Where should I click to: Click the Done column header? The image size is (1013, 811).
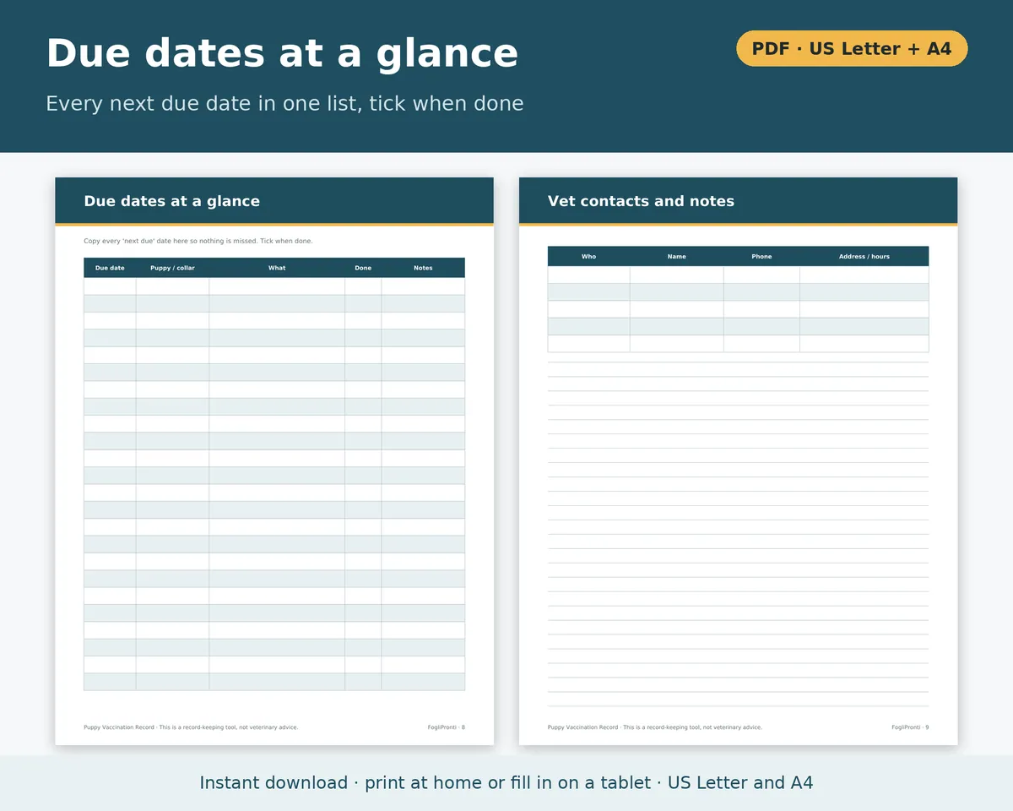pyautogui.click(x=363, y=268)
